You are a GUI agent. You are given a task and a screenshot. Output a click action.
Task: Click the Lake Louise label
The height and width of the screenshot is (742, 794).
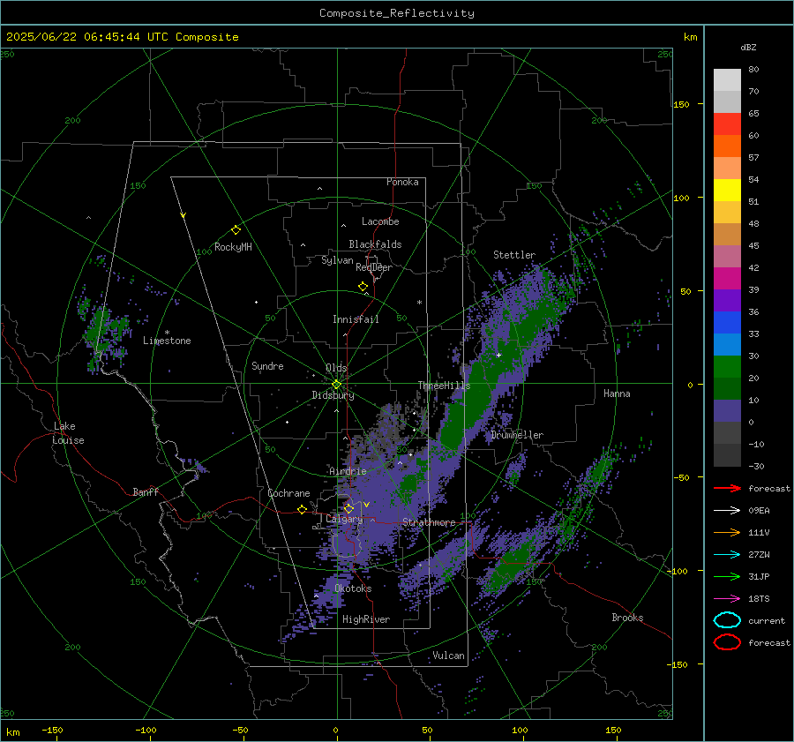point(68,433)
